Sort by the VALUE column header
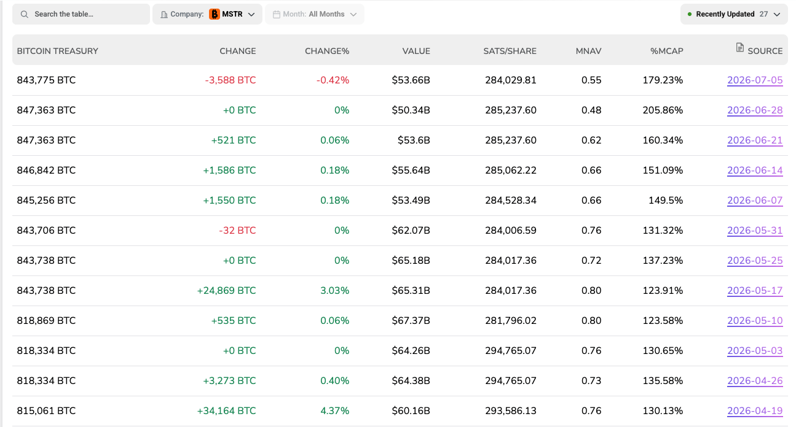The image size is (796, 427). tap(416, 51)
